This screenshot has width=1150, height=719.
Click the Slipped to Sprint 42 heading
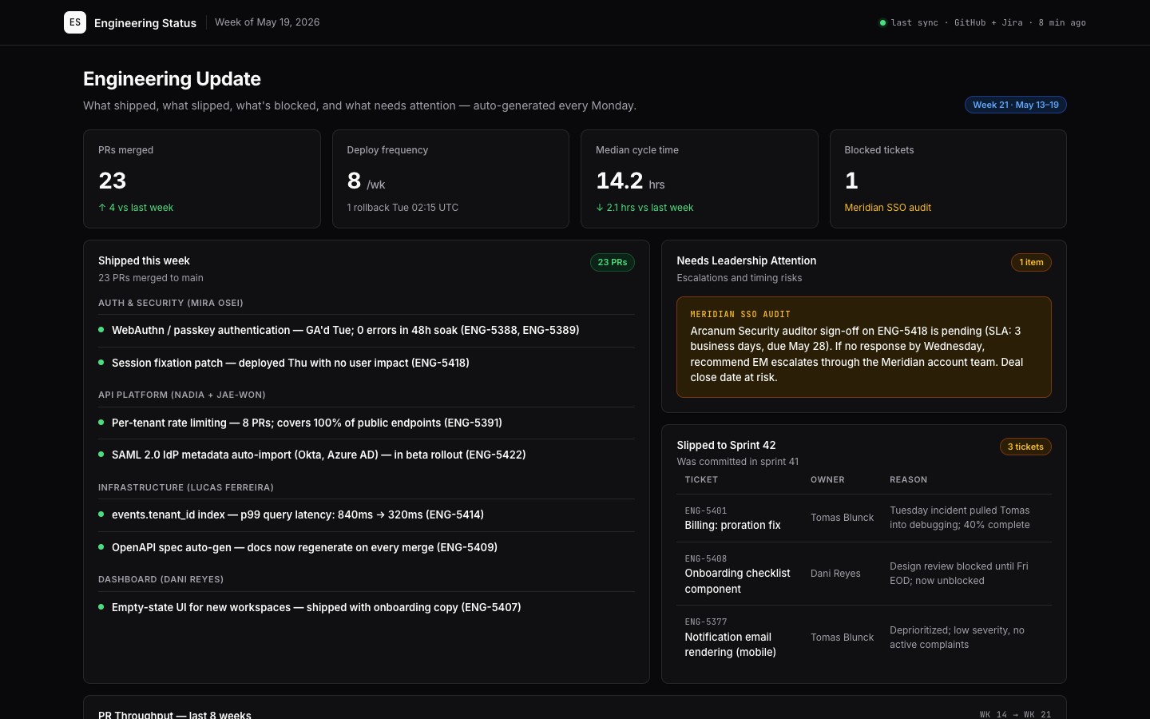click(726, 446)
